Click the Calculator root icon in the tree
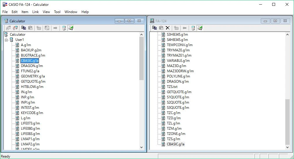Screen dimensions: 294x159 click(6, 35)
